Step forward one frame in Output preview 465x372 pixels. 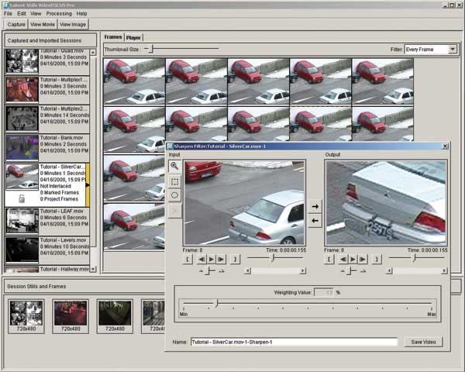[x=363, y=259]
